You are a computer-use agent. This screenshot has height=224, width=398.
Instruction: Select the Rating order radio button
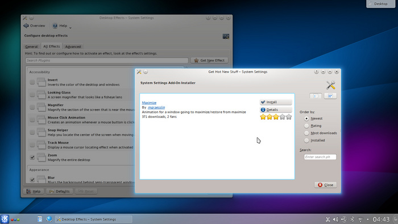coord(306,126)
